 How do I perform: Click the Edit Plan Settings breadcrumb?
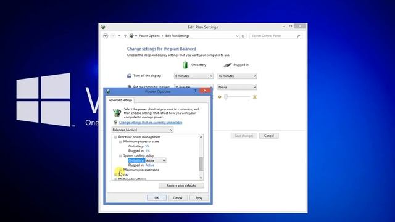click(x=177, y=36)
